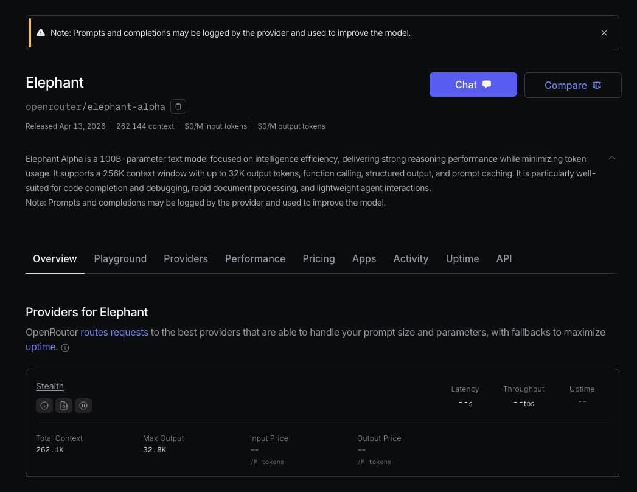
Task: Switch to the Uptime tab
Action: pyautogui.click(x=462, y=258)
